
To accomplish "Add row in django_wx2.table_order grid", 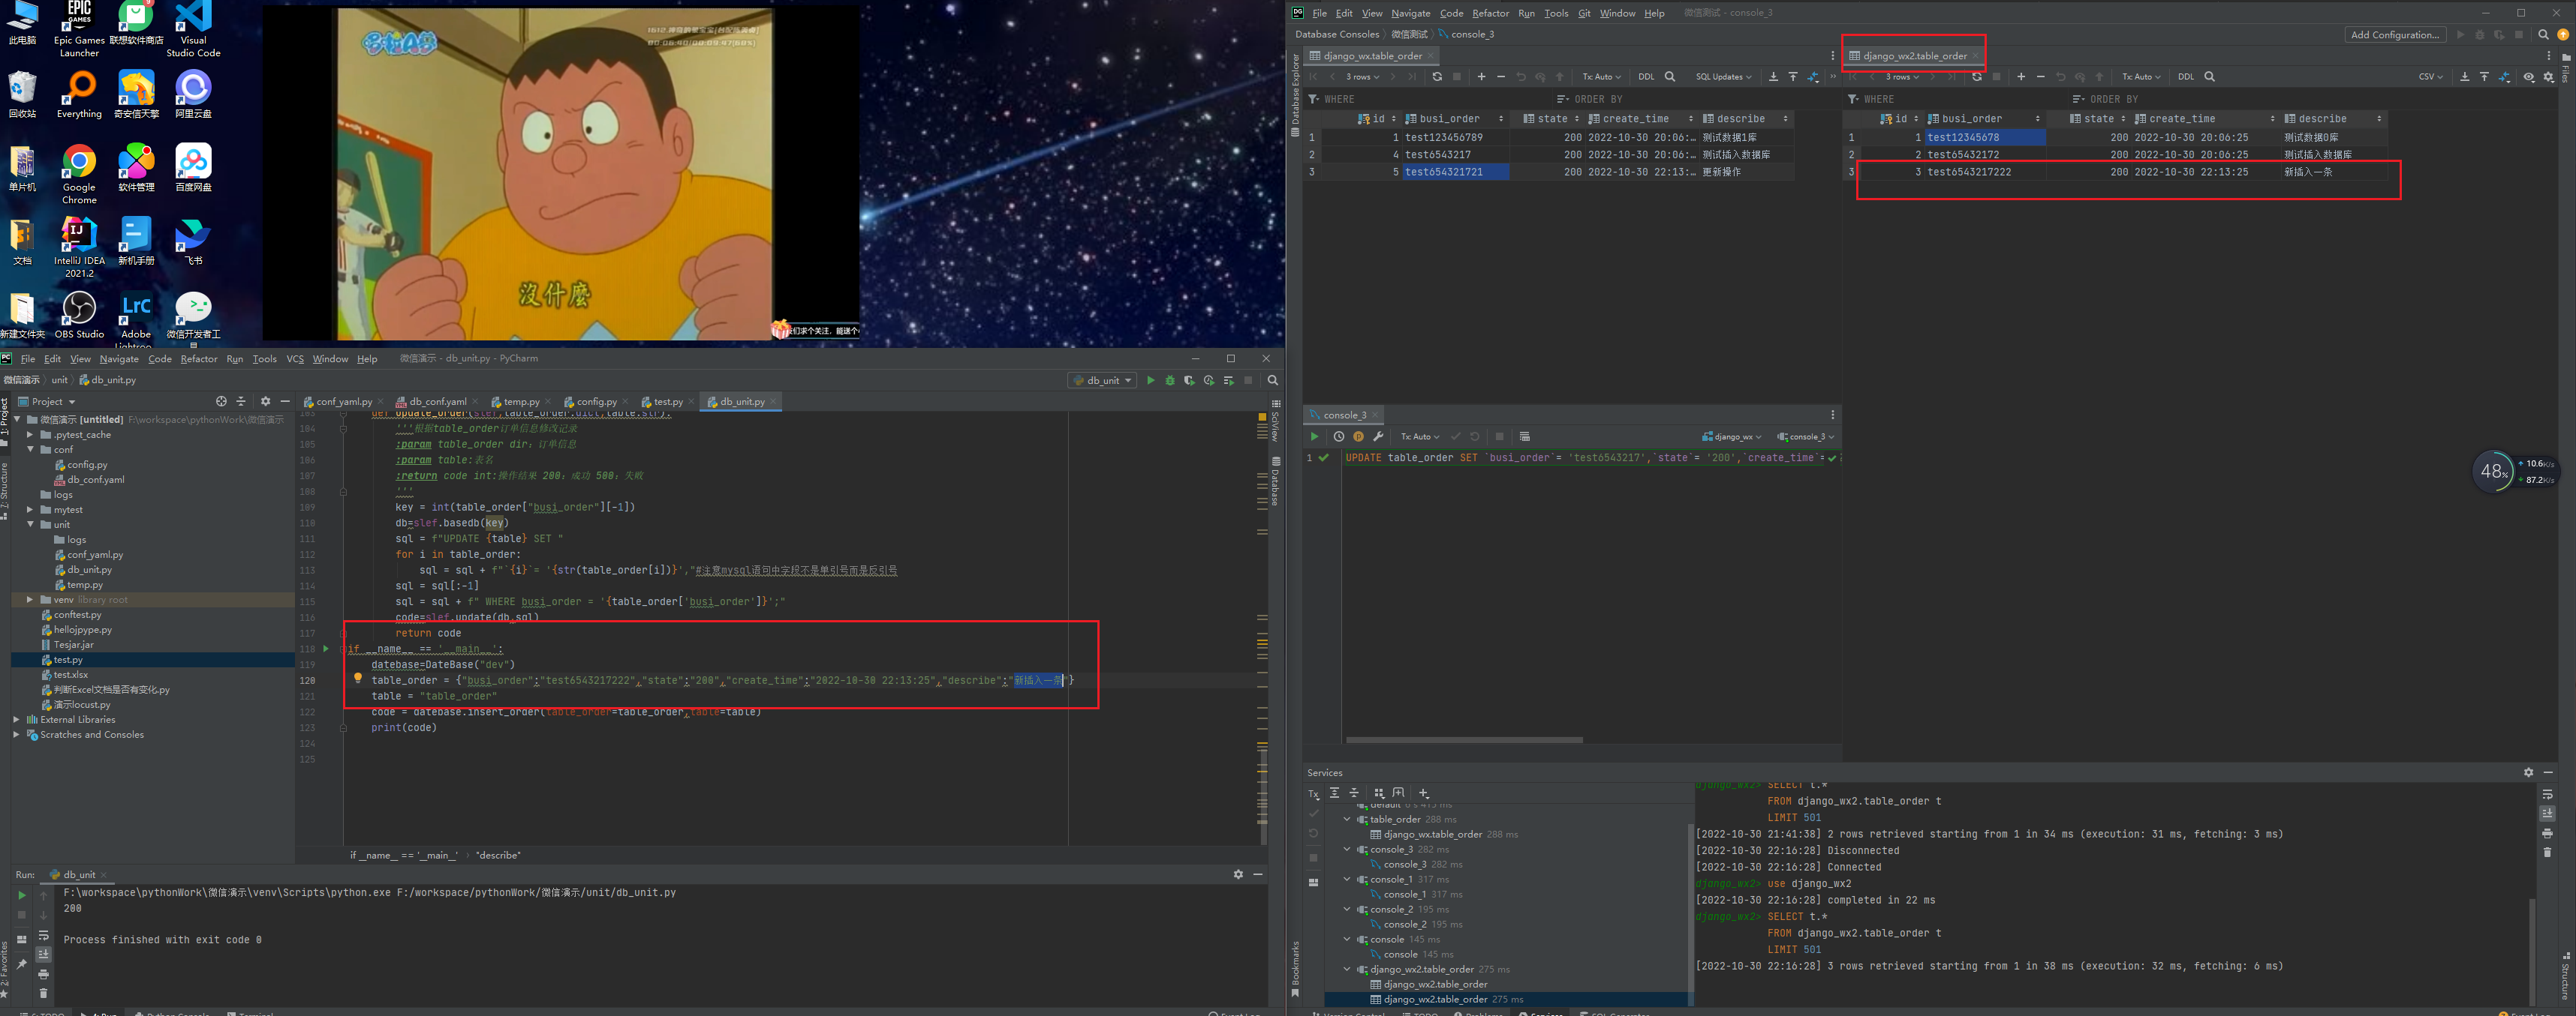I will coord(2021,77).
